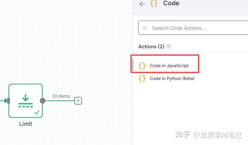Click the Code panel title text
Viewport: 248px width, 145px height.
pos(171,3)
